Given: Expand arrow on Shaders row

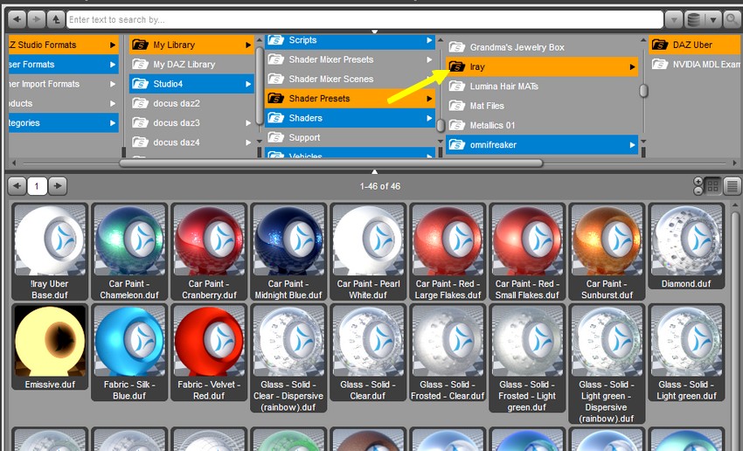Looking at the screenshot, I should pyautogui.click(x=429, y=118).
